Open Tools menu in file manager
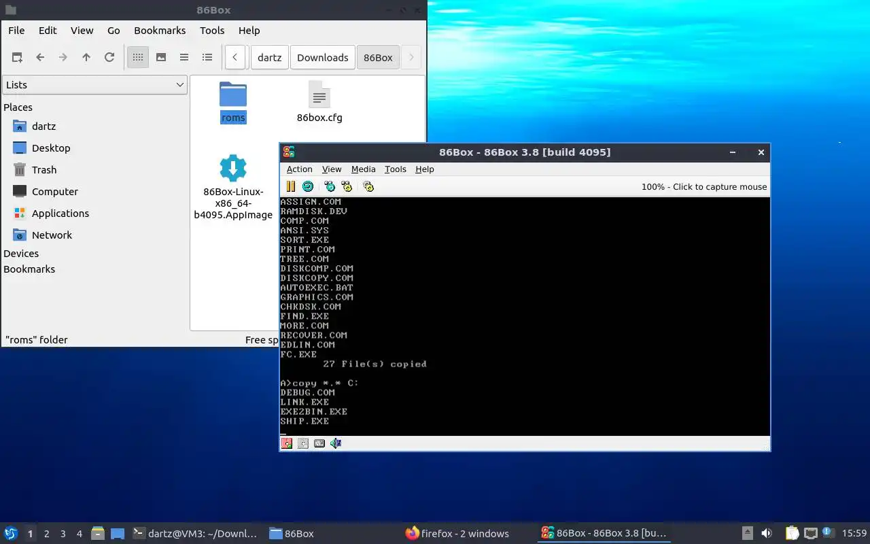Viewport: 870px width, 544px height. tap(212, 31)
